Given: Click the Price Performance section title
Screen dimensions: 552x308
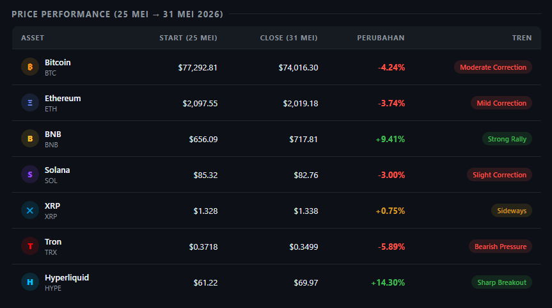Looking at the screenshot, I should tap(117, 15).
